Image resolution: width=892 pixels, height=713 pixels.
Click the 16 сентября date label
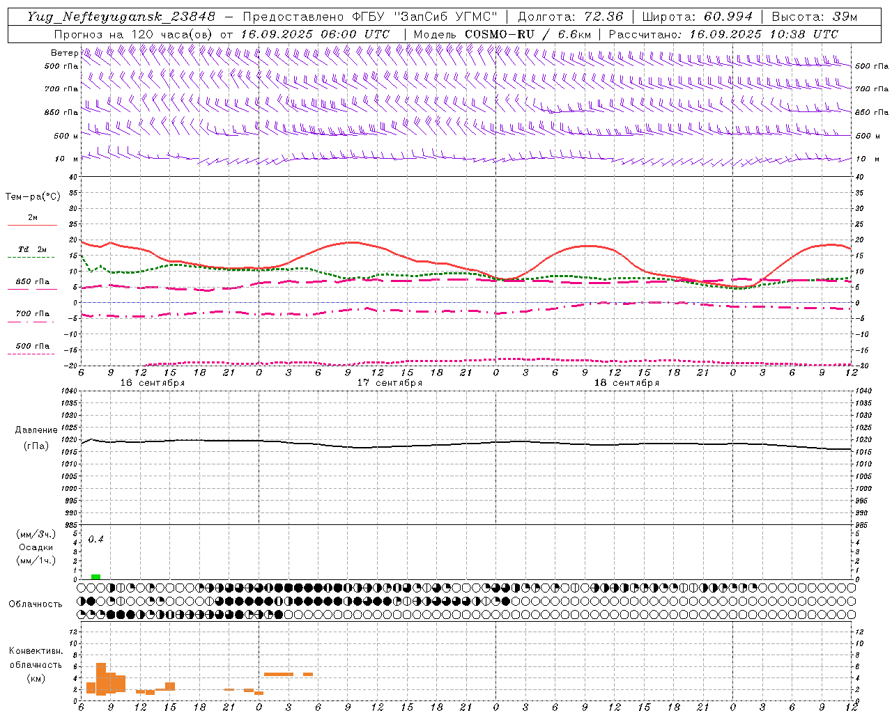(152, 383)
